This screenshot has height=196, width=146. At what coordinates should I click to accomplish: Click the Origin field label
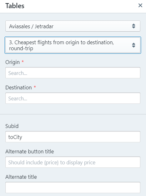[x=13, y=62]
